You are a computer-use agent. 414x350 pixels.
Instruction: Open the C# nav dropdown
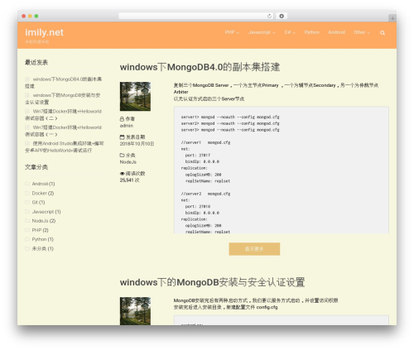(x=290, y=32)
